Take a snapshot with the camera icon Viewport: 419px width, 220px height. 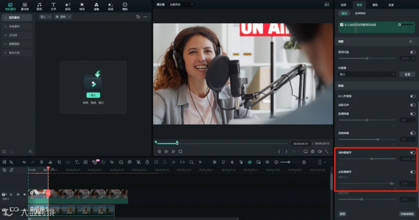coord(313,151)
